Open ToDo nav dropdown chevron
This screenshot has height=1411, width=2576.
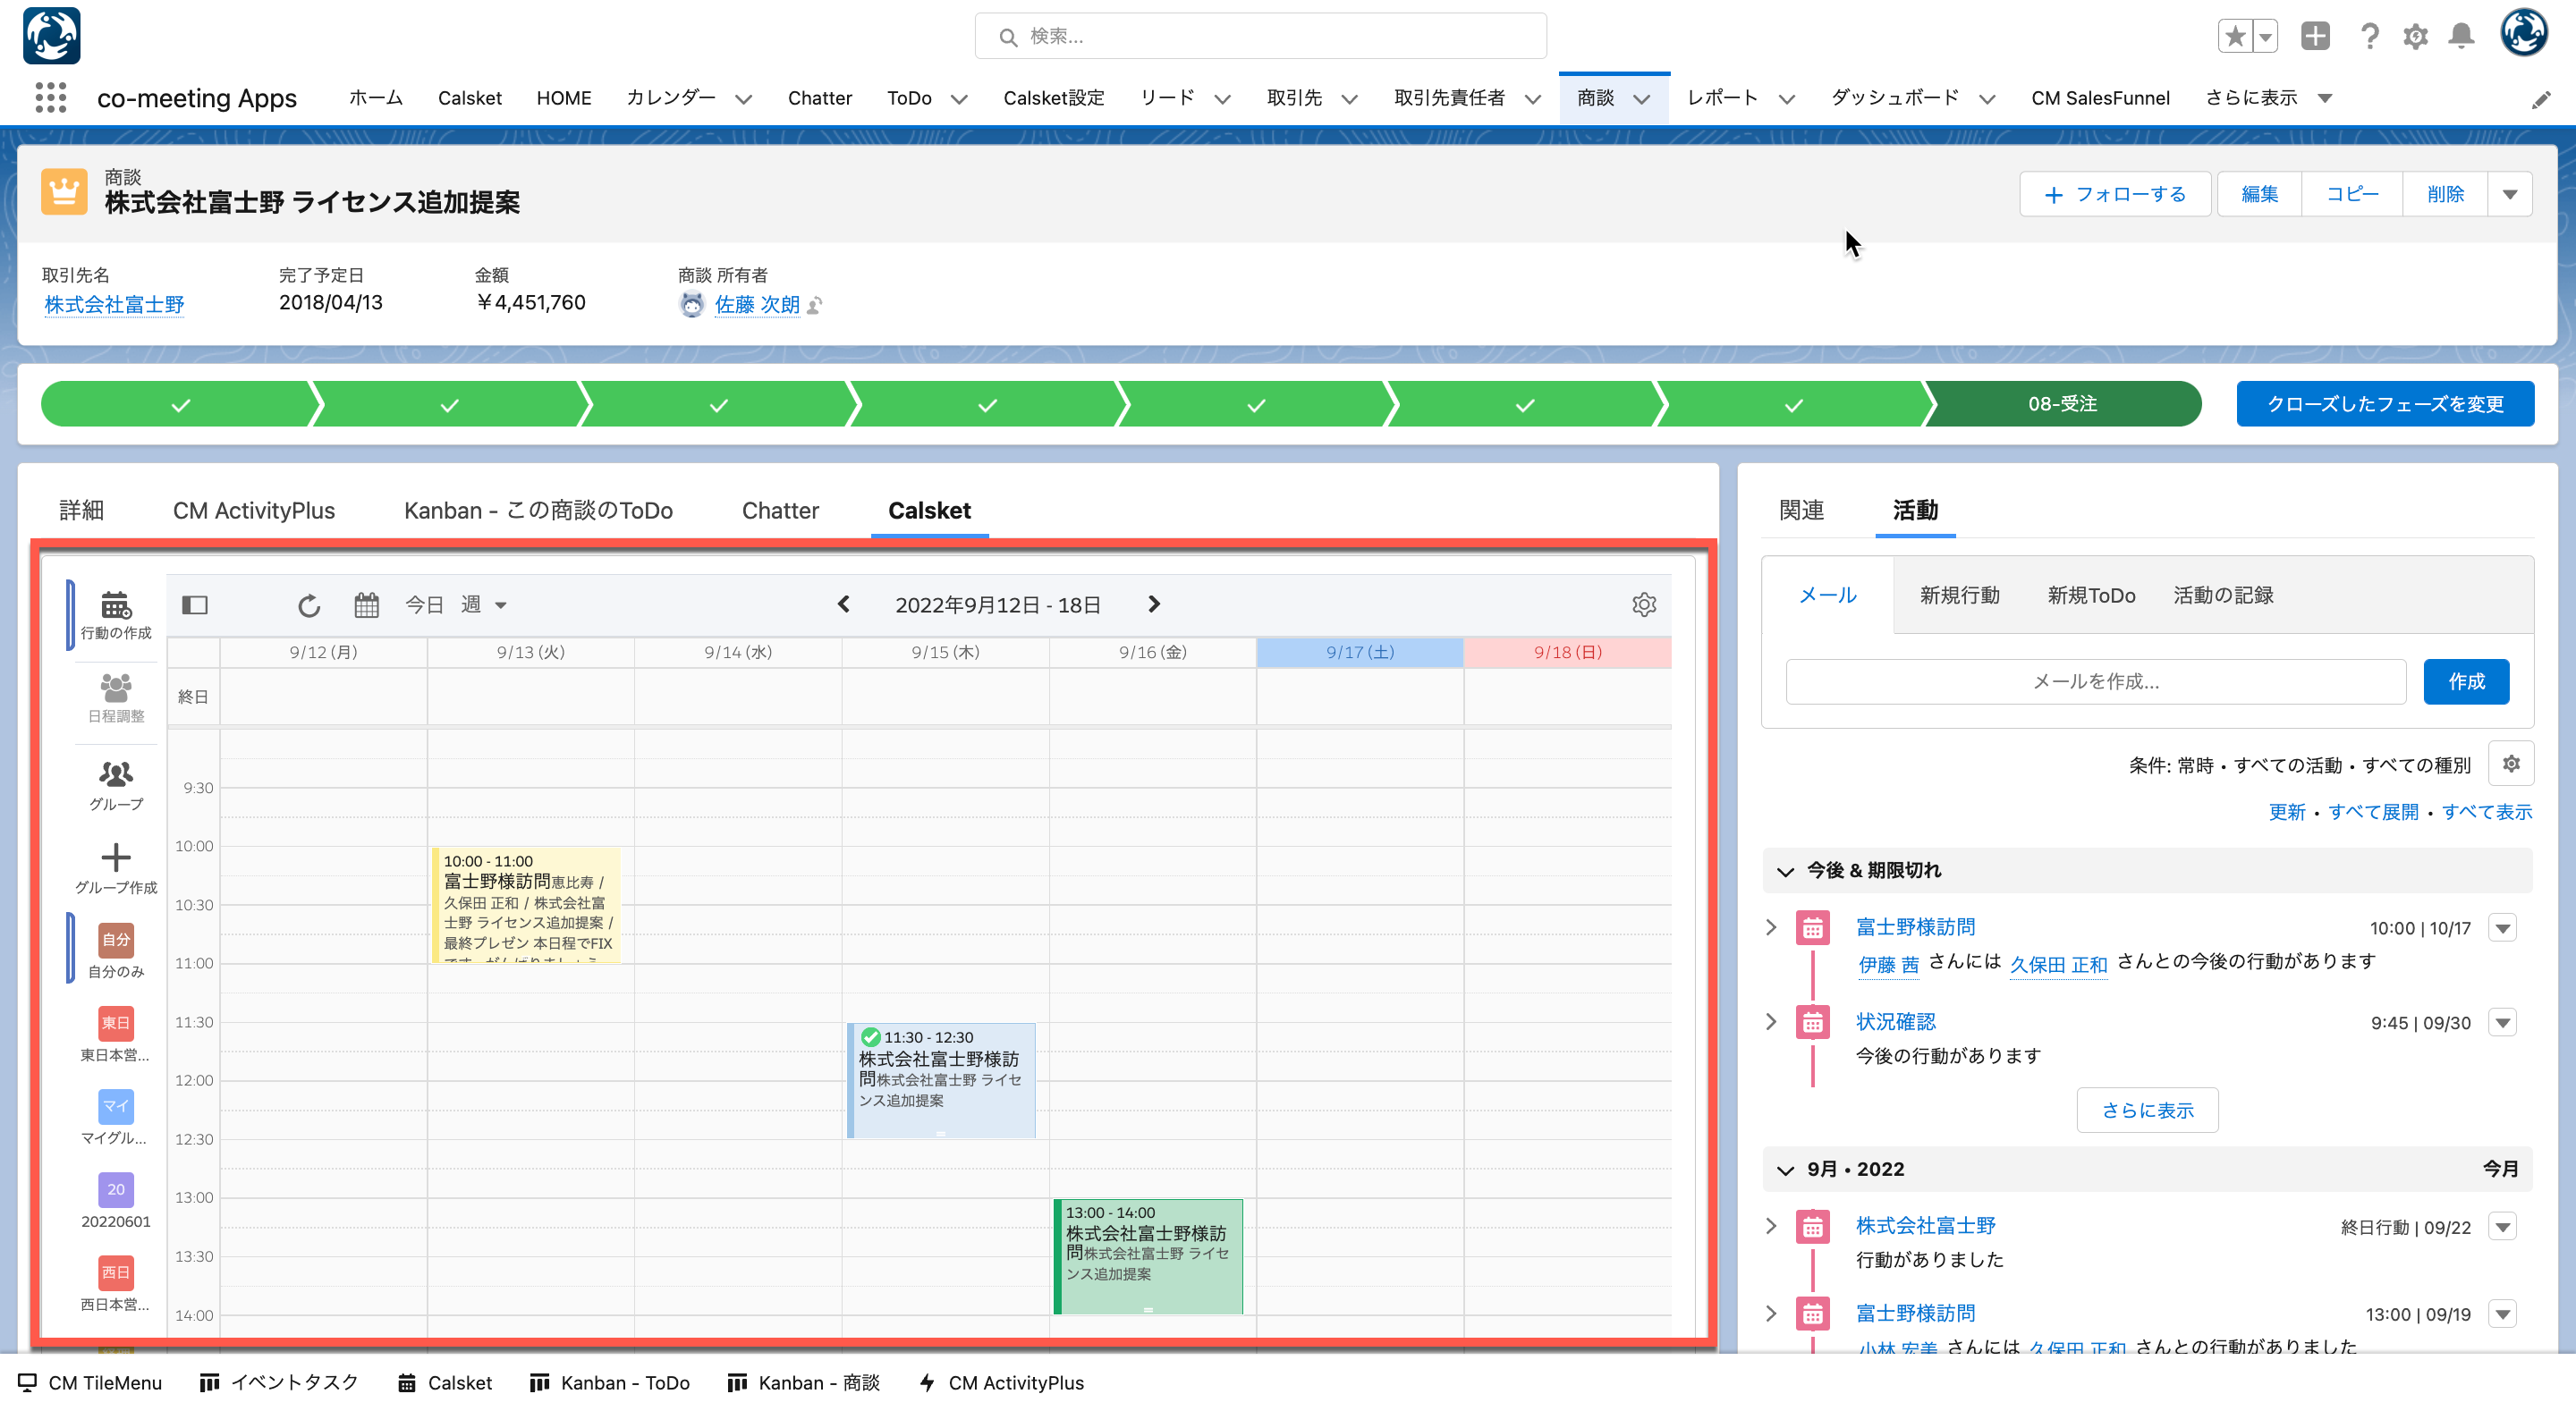click(x=958, y=99)
